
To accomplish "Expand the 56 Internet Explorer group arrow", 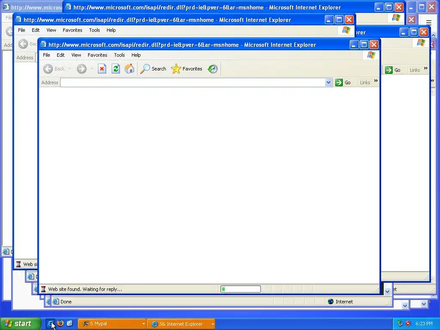I will tap(213, 324).
